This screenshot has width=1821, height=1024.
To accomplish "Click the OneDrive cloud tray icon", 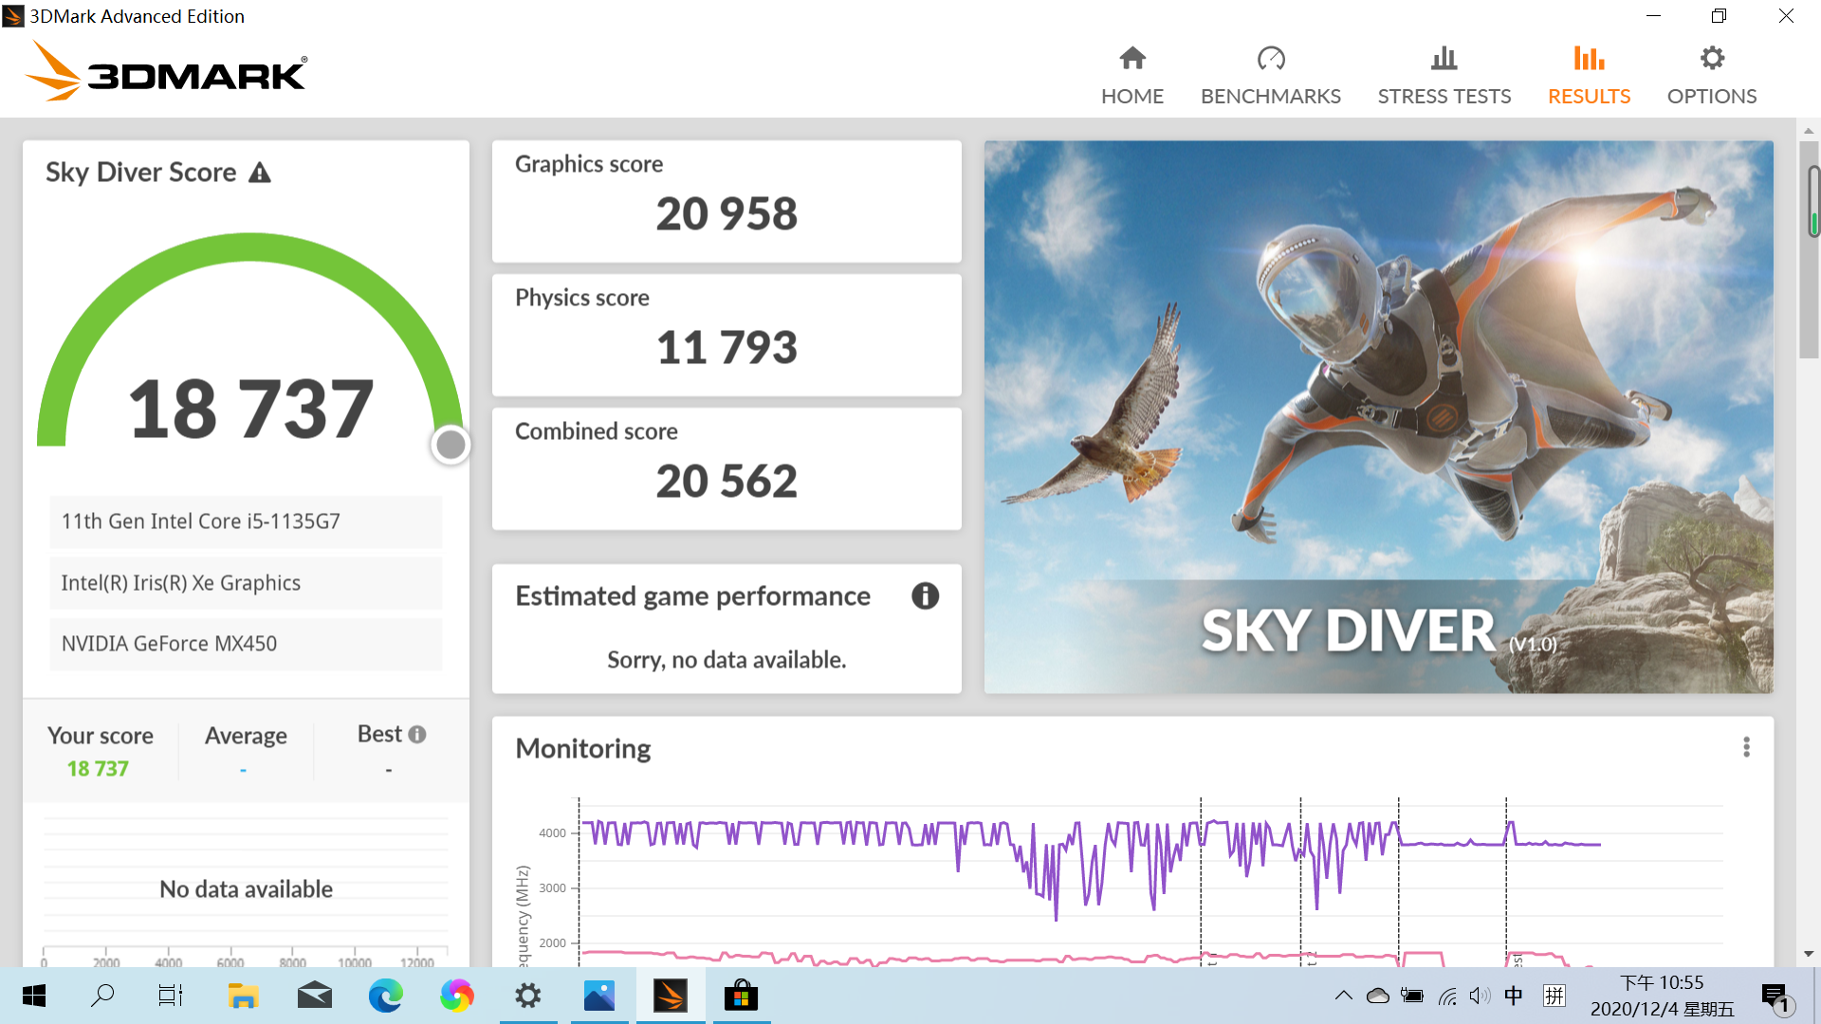I will point(1377,996).
